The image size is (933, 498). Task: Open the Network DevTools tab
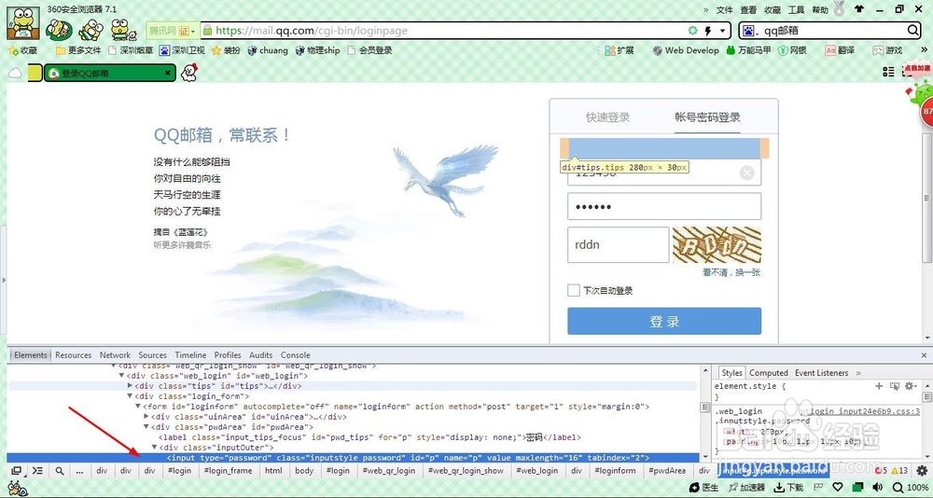point(115,354)
